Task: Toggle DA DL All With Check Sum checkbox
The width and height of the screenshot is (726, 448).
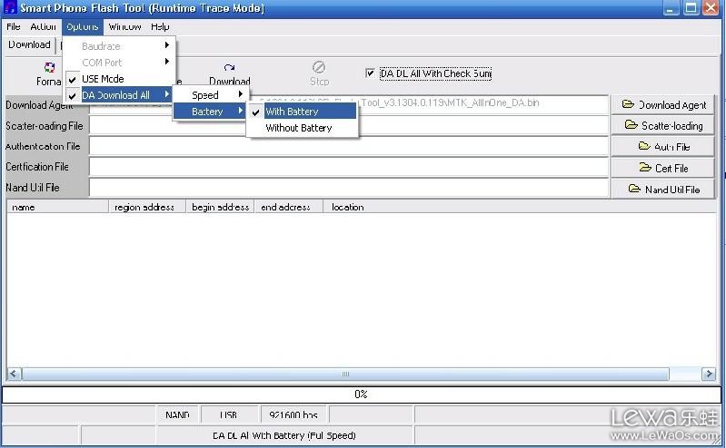Action: tap(370, 73)
